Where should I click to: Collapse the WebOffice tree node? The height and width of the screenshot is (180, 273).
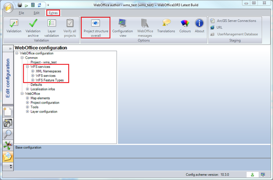tap(22, 94)
